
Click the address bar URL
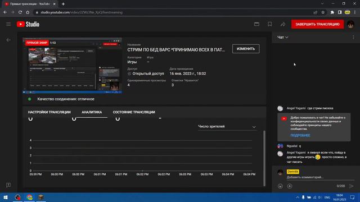pyautogui.click(x=82, y=12)
